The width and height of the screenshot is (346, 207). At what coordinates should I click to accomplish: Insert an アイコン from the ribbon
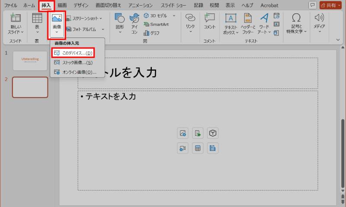coord(135,23)
